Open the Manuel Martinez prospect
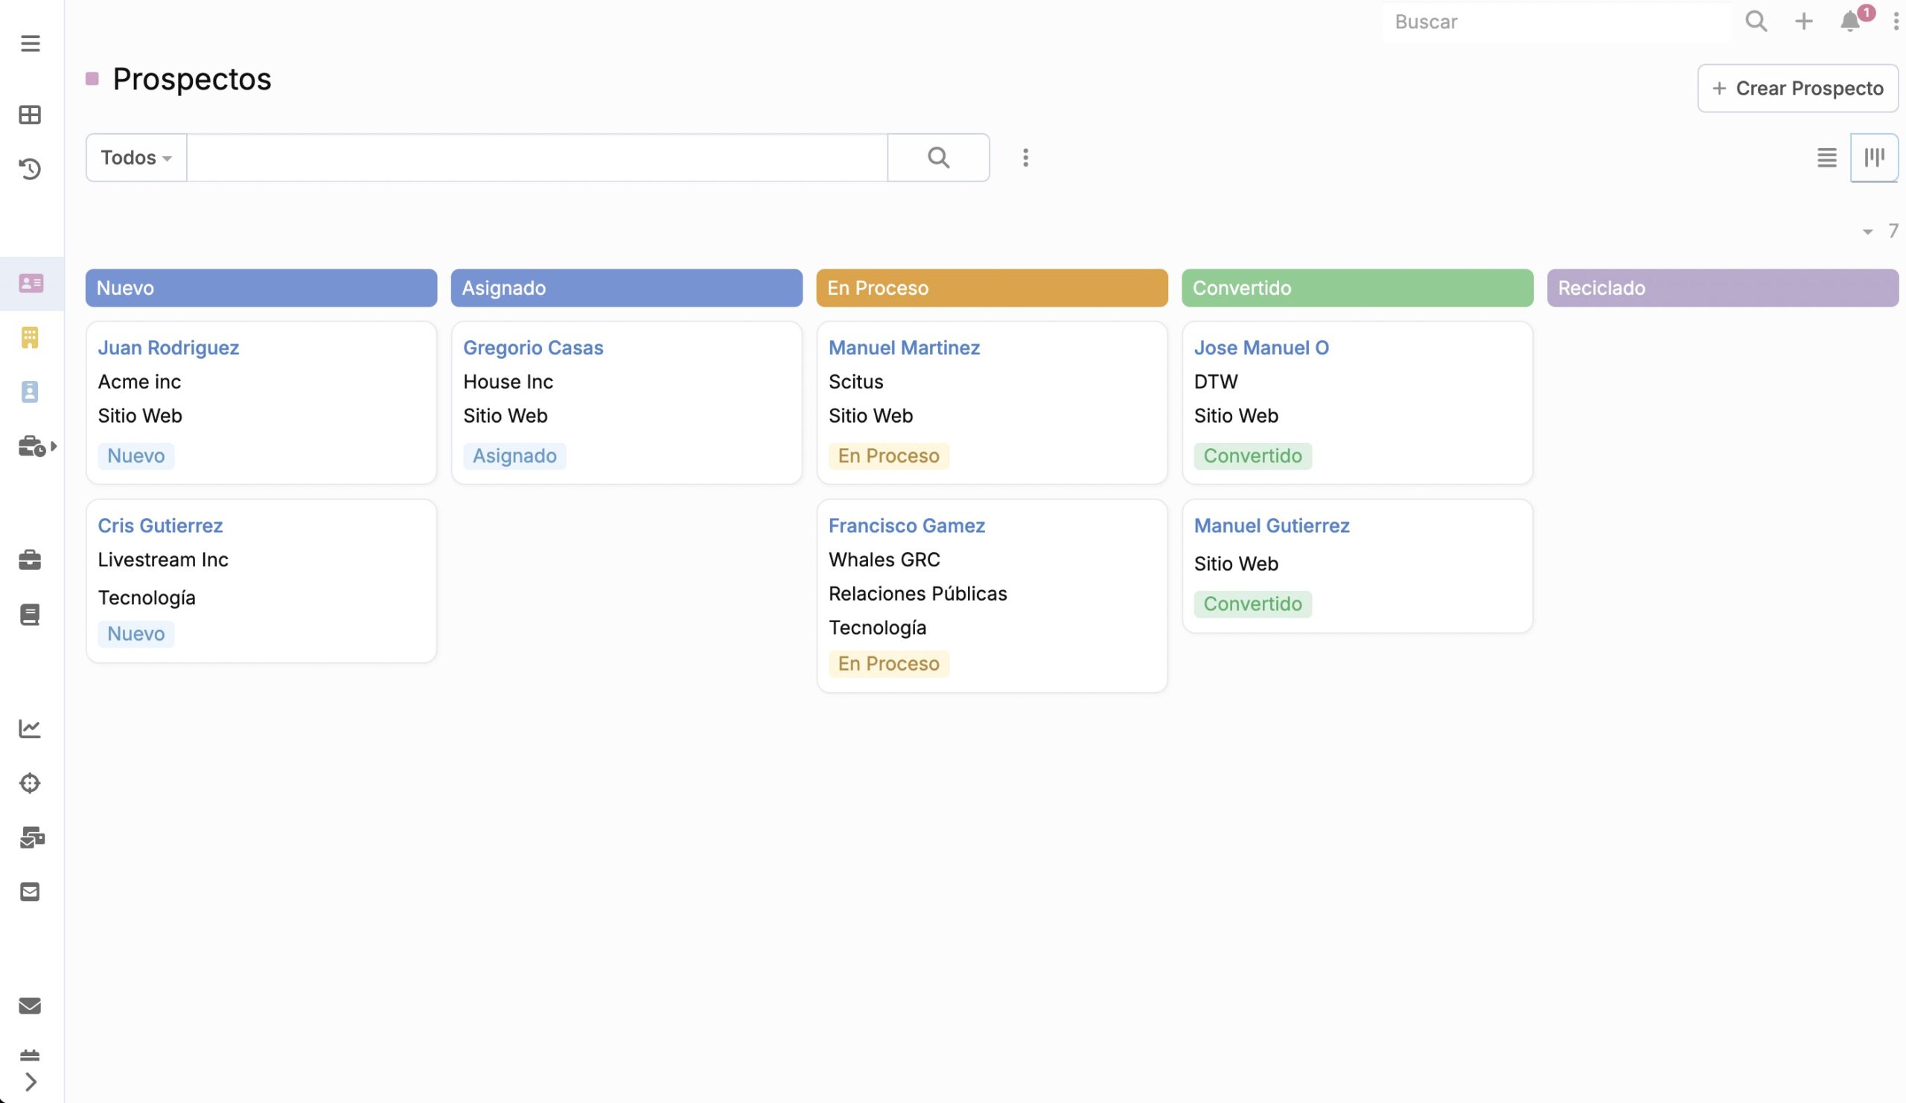The height and width of the screenshot is (1103, 1906). (904, 348)
